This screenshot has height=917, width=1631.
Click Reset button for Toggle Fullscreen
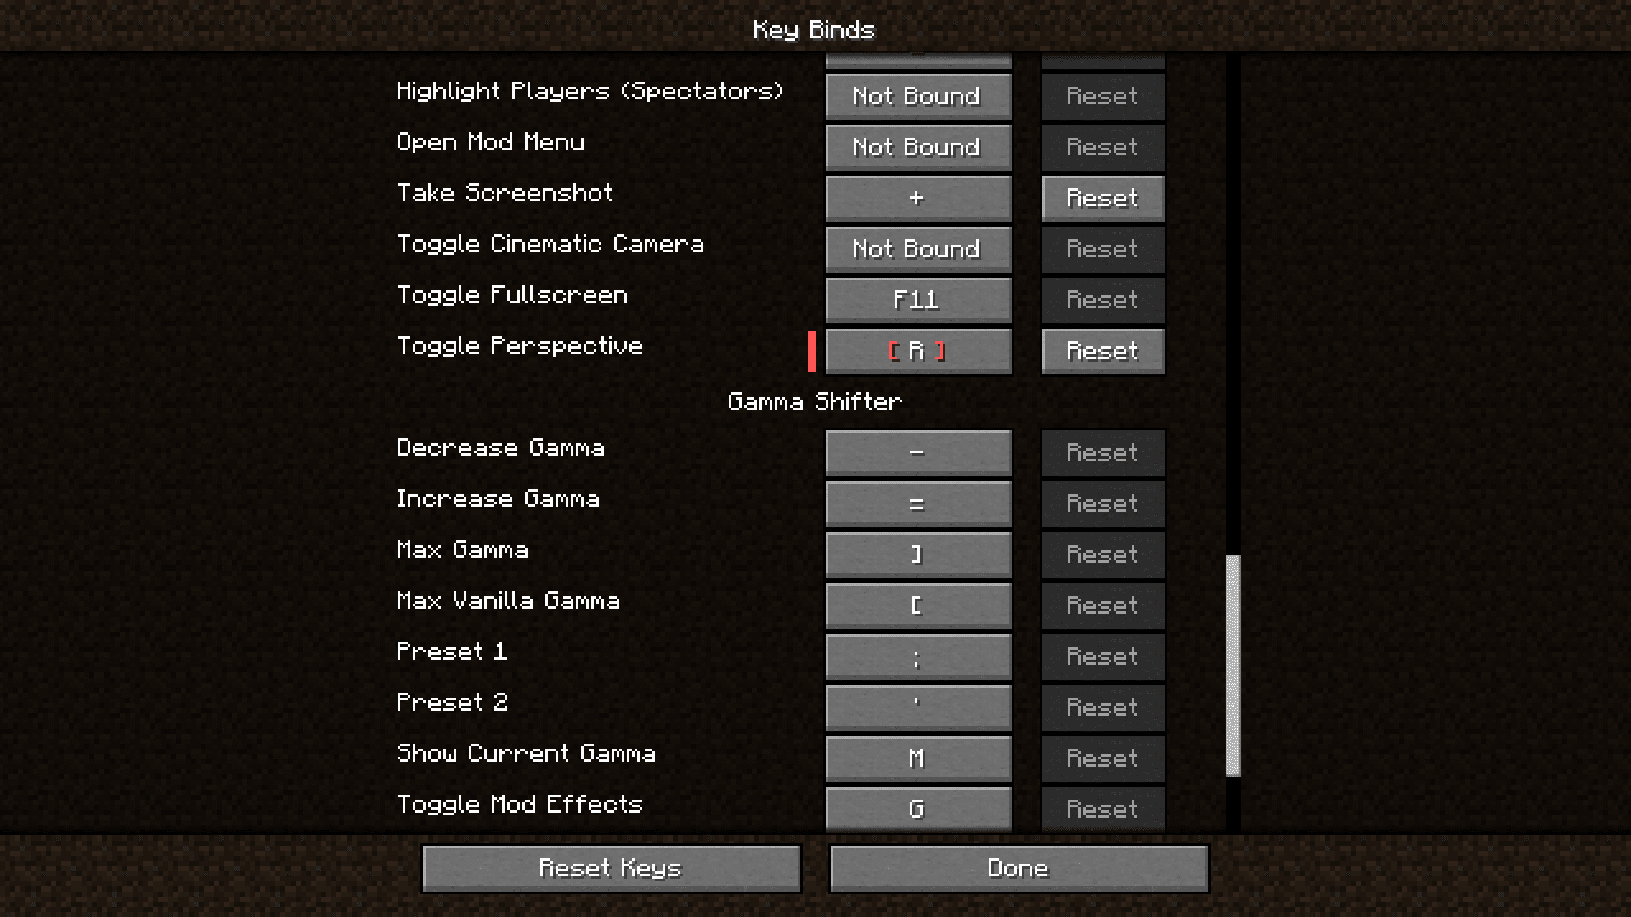pyautogui.click(x=1103, y=299)
